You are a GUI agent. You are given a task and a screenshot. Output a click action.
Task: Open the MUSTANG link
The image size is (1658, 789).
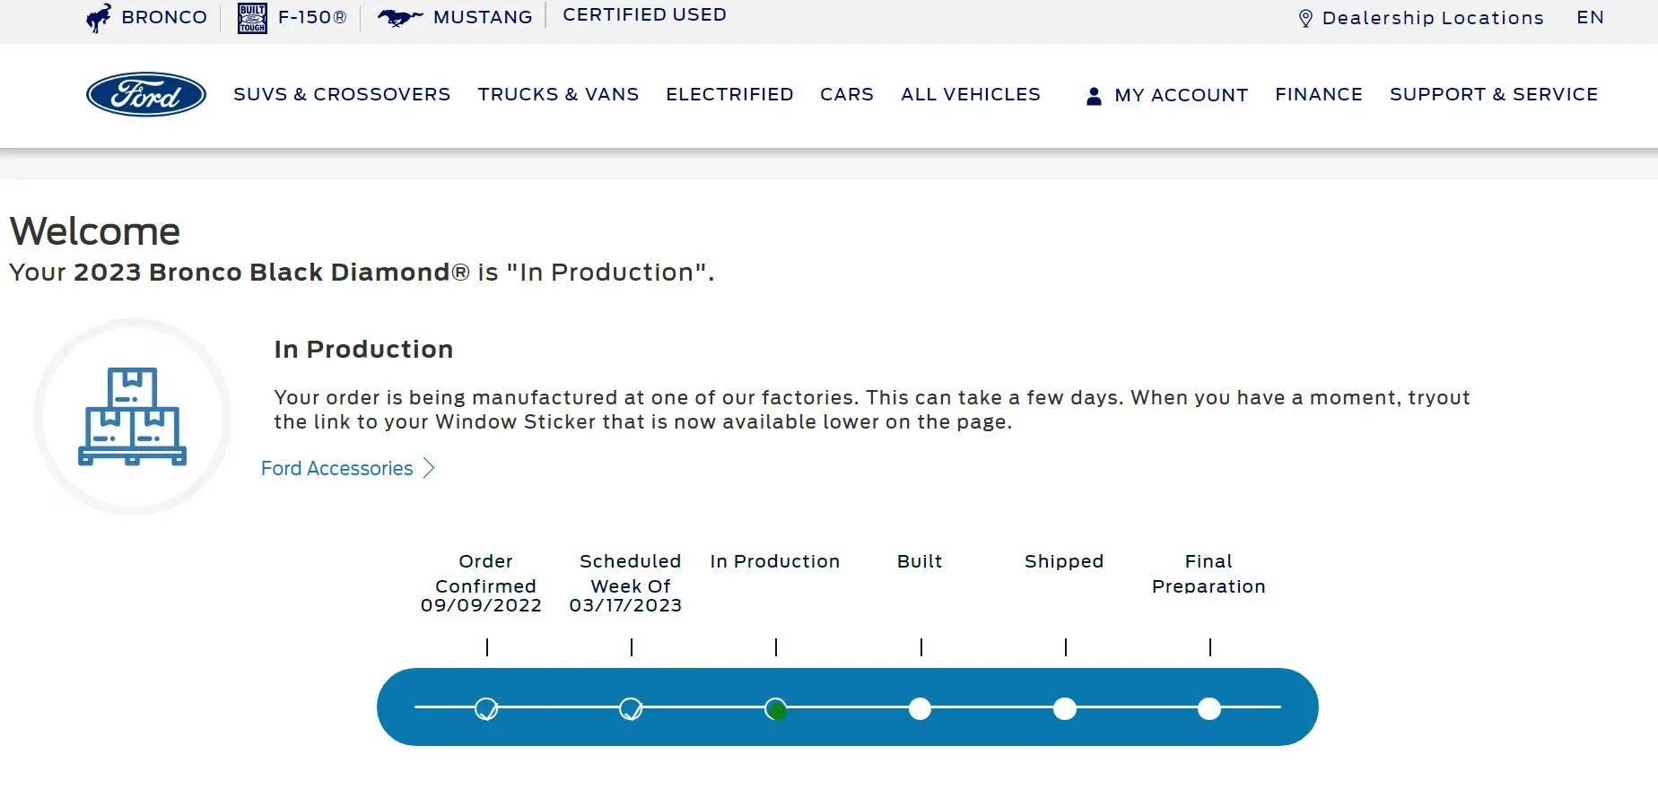point(483,18)
